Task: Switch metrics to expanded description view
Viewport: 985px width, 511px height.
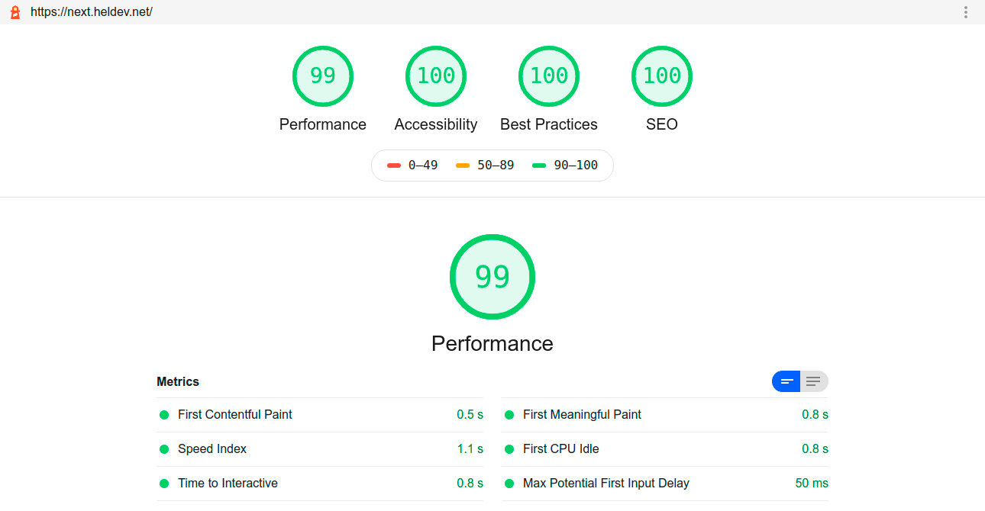Action: pos(814,381)
